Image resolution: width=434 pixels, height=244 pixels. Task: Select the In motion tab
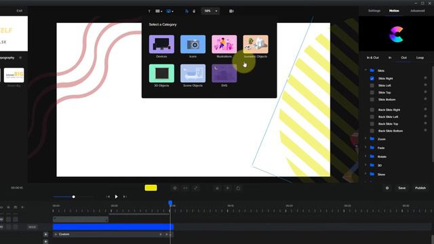390,58
